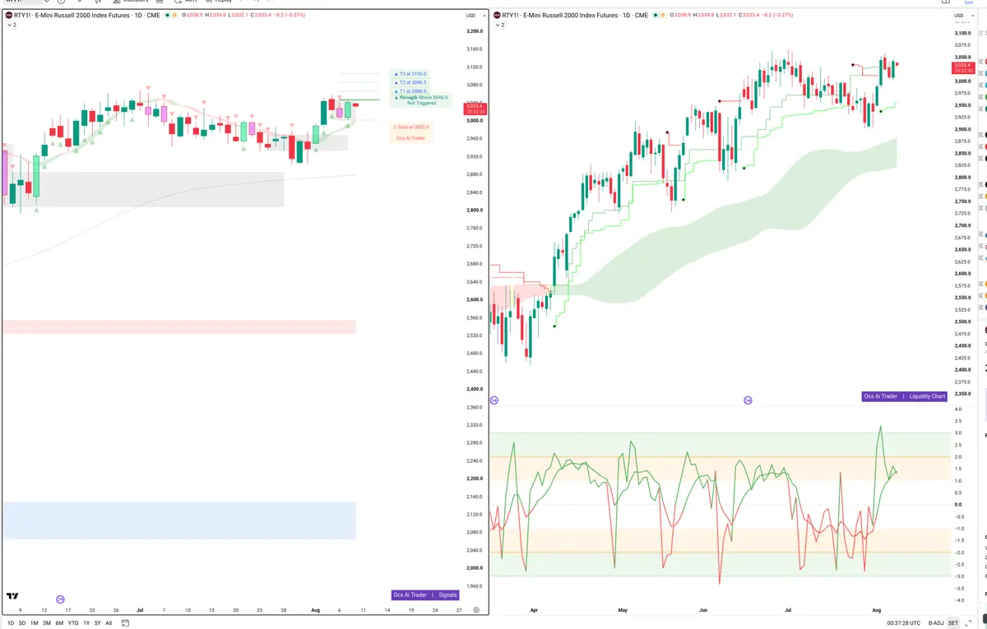The width and height of the screenshot is (987, 629).
Task: Click red 3,033.4 price tag on right chart scale
Action: click(x=962, y=67)
